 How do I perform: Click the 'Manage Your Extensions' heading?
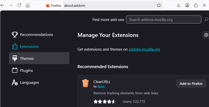tap(108, 35)
